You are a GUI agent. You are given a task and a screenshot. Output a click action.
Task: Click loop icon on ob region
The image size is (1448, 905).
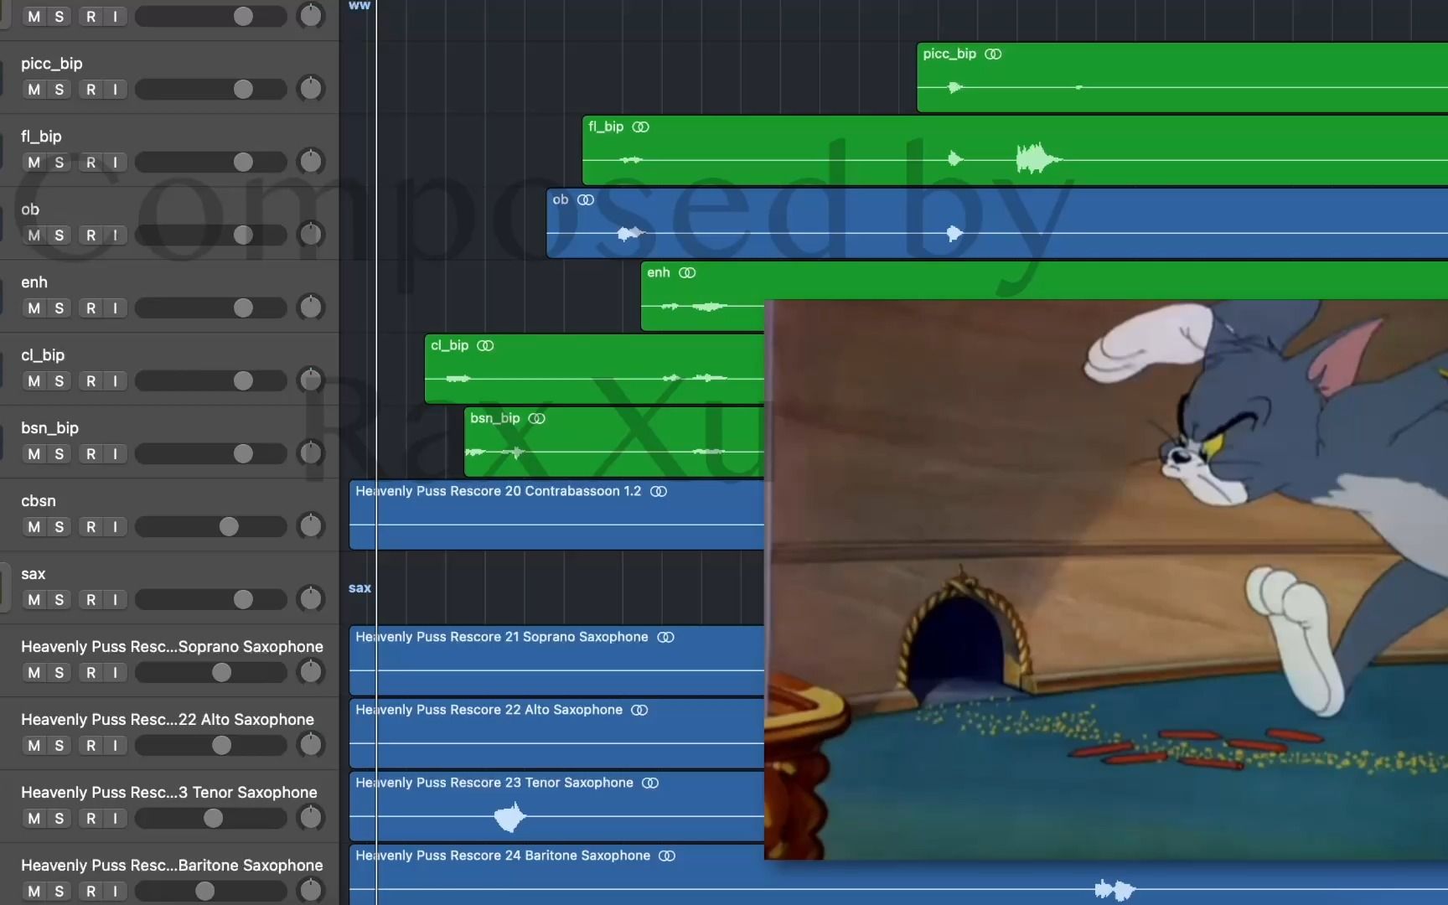point(586,199)
